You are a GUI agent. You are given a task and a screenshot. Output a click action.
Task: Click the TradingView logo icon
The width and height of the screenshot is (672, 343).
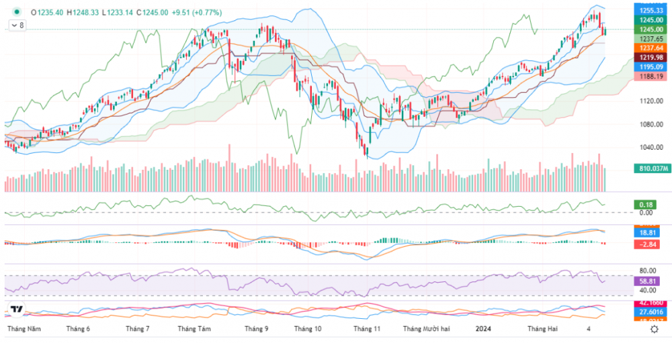click(16, 310)
